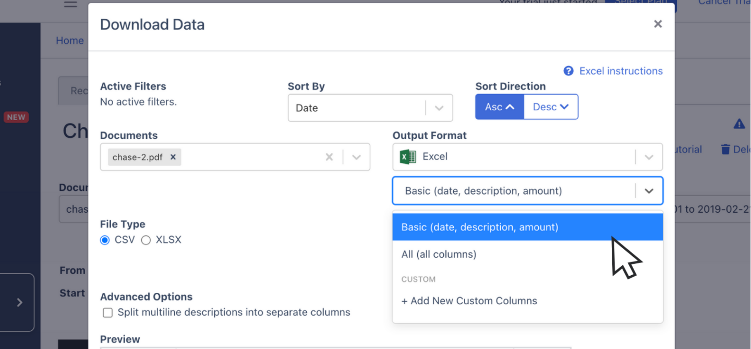
Task: Select CSV file type
Action: tap(105, 240)
